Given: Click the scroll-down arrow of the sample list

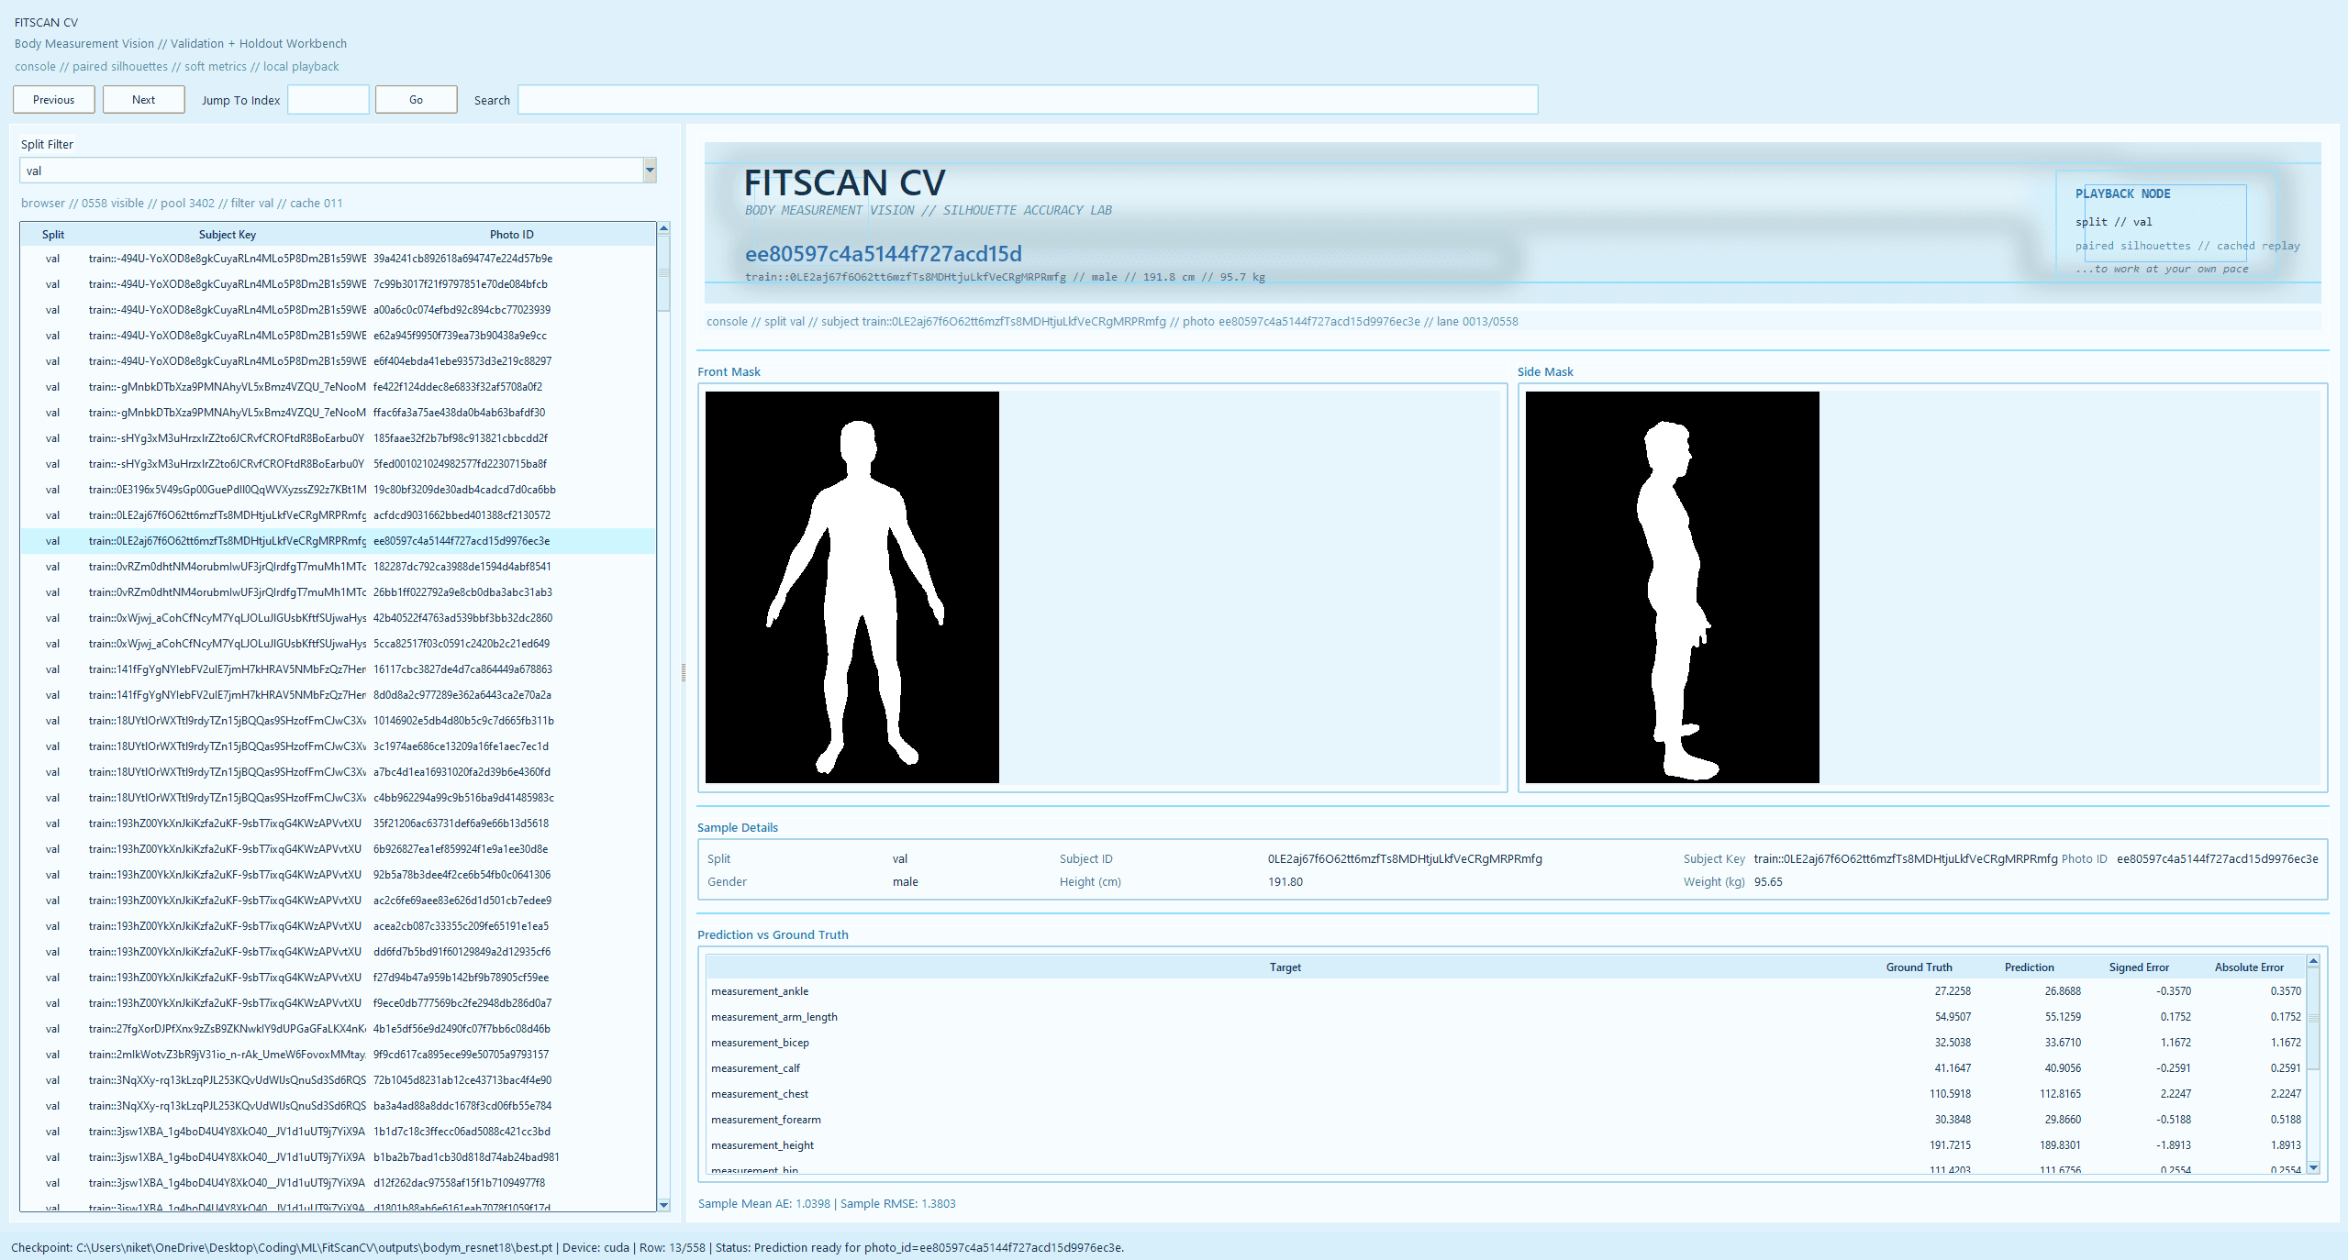Looking at the screenshot, I should pyautogui.click(x=663, y=1204).
